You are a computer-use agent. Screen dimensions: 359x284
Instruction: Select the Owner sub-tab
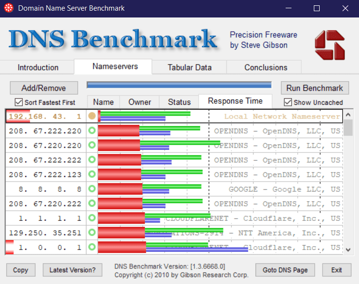[140, 102]
